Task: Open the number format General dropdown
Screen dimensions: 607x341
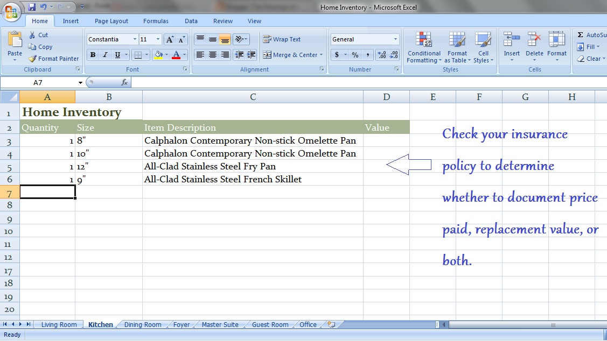Action: pyautogui.click(x=395, y=39)
